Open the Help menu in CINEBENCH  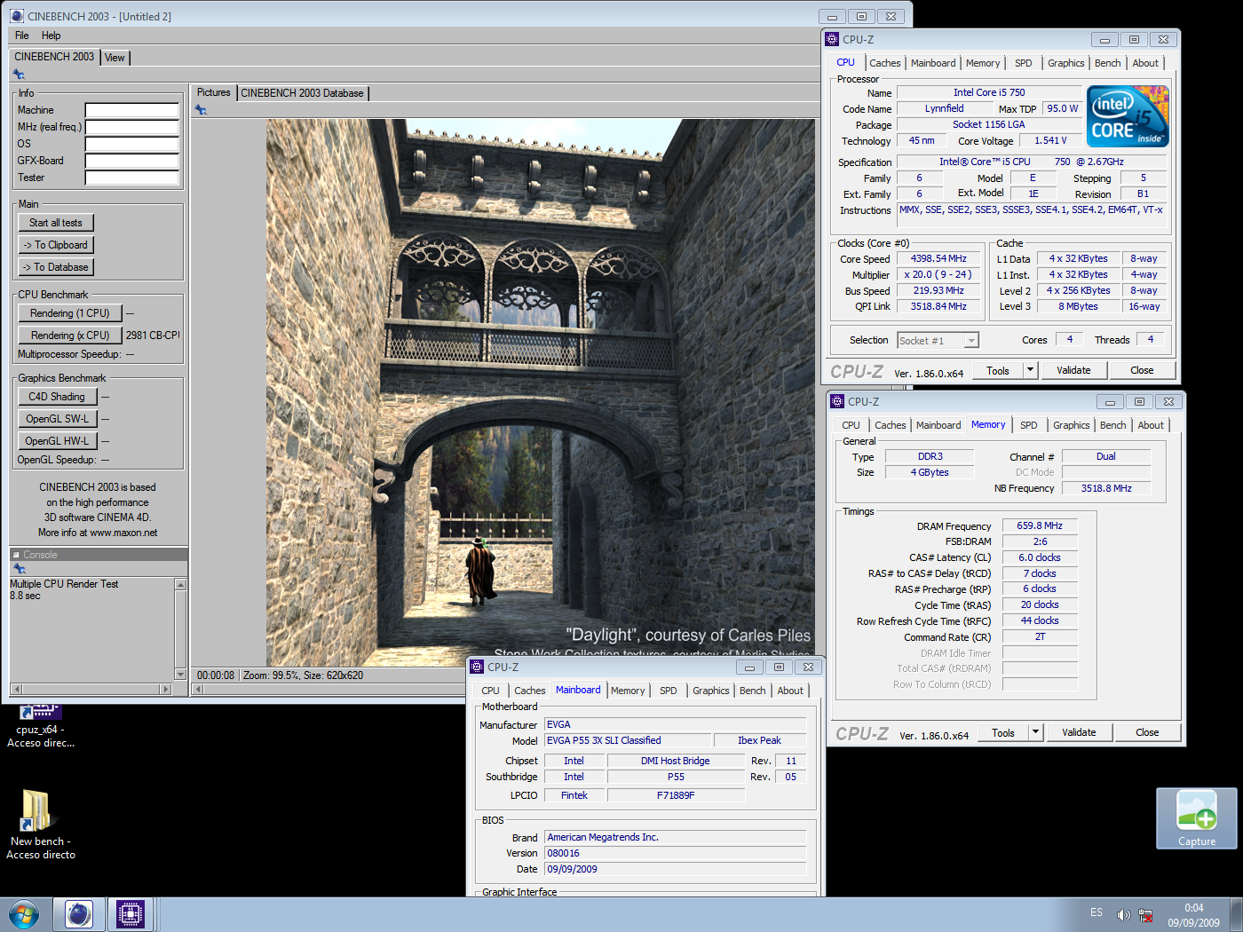pos(51,36)
